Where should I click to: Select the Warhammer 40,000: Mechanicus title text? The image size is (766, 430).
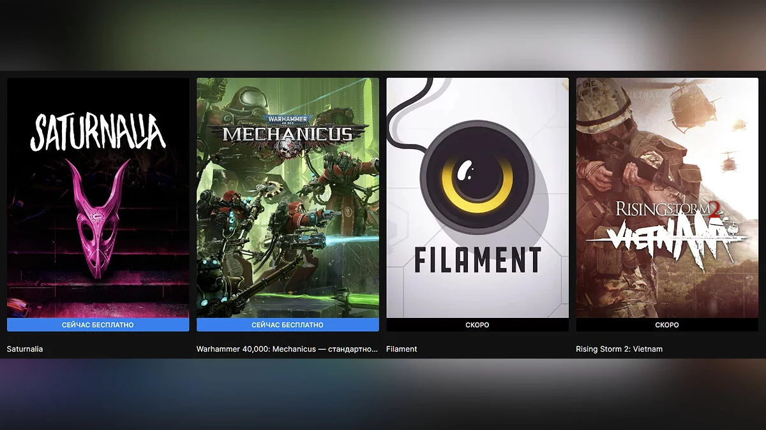click(x=287, y=349)
